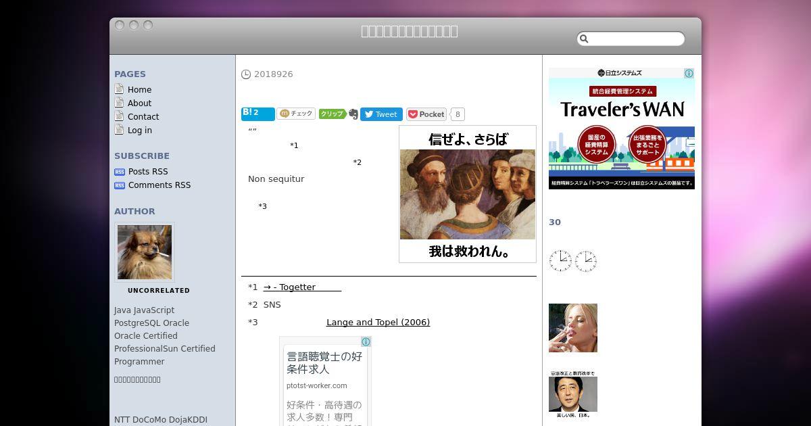
Task: Click the blog title in the header
Action: click(410, 31)
